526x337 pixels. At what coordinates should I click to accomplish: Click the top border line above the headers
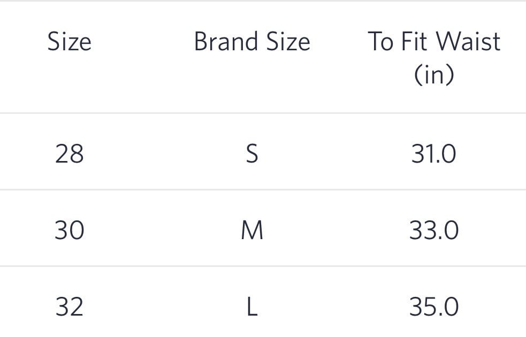coord(263,1)
